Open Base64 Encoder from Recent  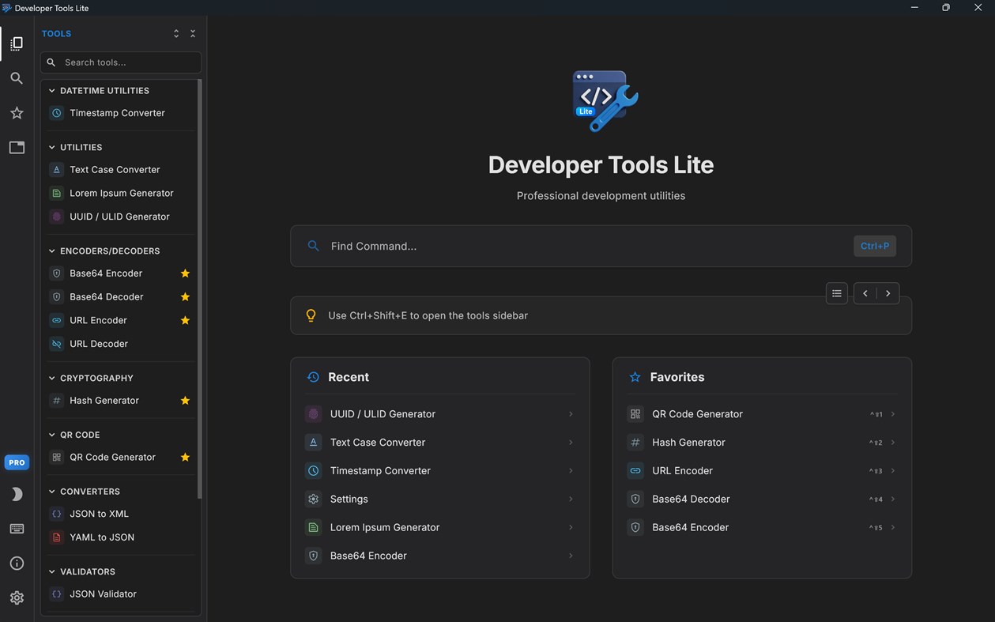point(440,556)
